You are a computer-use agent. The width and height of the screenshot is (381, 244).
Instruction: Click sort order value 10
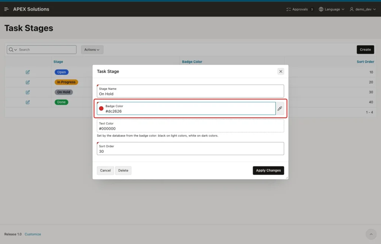(x=371, y=72)
